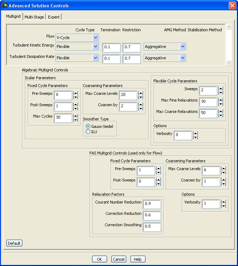
Task: Switch to the Multi-Stage tab
Action: point(34,17)
